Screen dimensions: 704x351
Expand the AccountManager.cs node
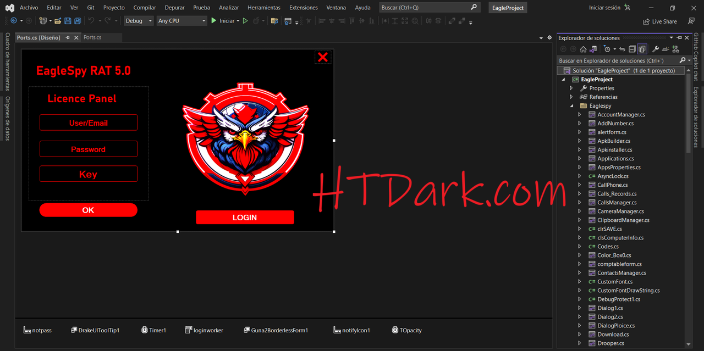[580, 115]
